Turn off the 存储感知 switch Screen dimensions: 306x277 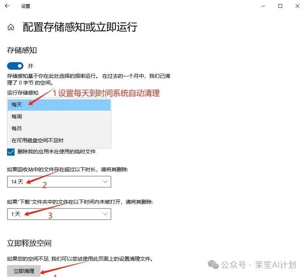click(x=15, y=66)
